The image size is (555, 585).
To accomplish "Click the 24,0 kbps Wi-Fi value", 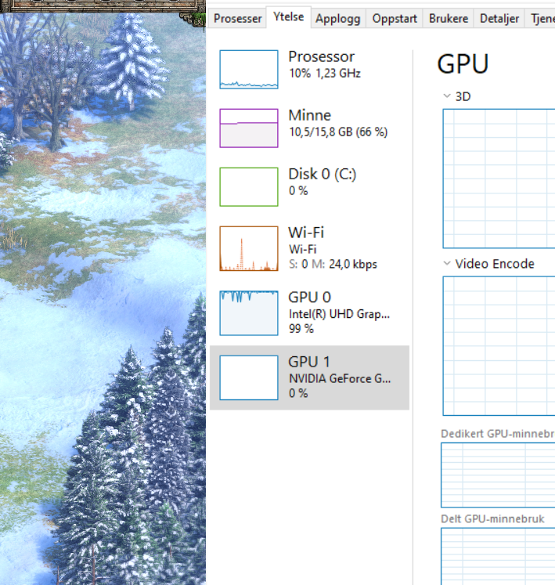I will [x=353, y=264].
